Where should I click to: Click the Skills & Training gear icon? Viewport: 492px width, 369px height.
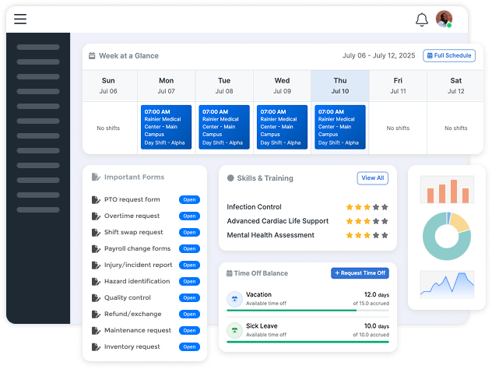point(230,178)
